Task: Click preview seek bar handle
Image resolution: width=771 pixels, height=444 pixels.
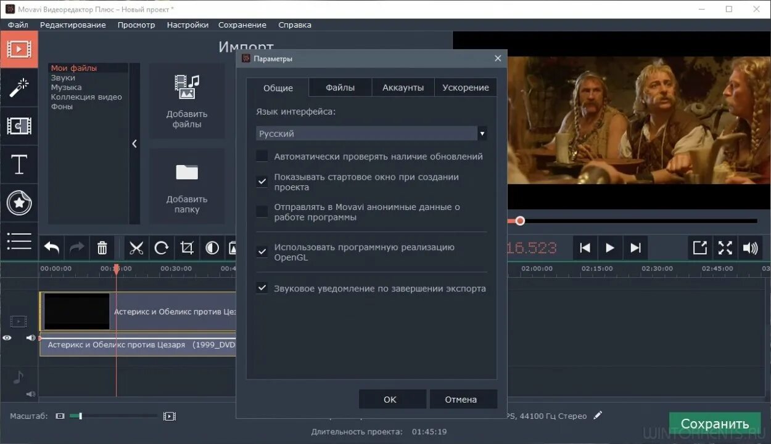Action: 520,220
